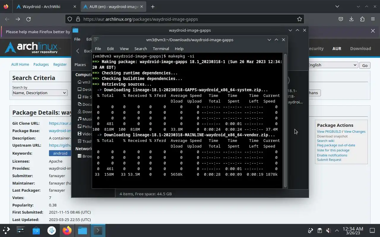Image resolution: width=380 pixels, height=237 pixels.
Task: Open the terminal Terminal menu
Action: tap(161, 49)
